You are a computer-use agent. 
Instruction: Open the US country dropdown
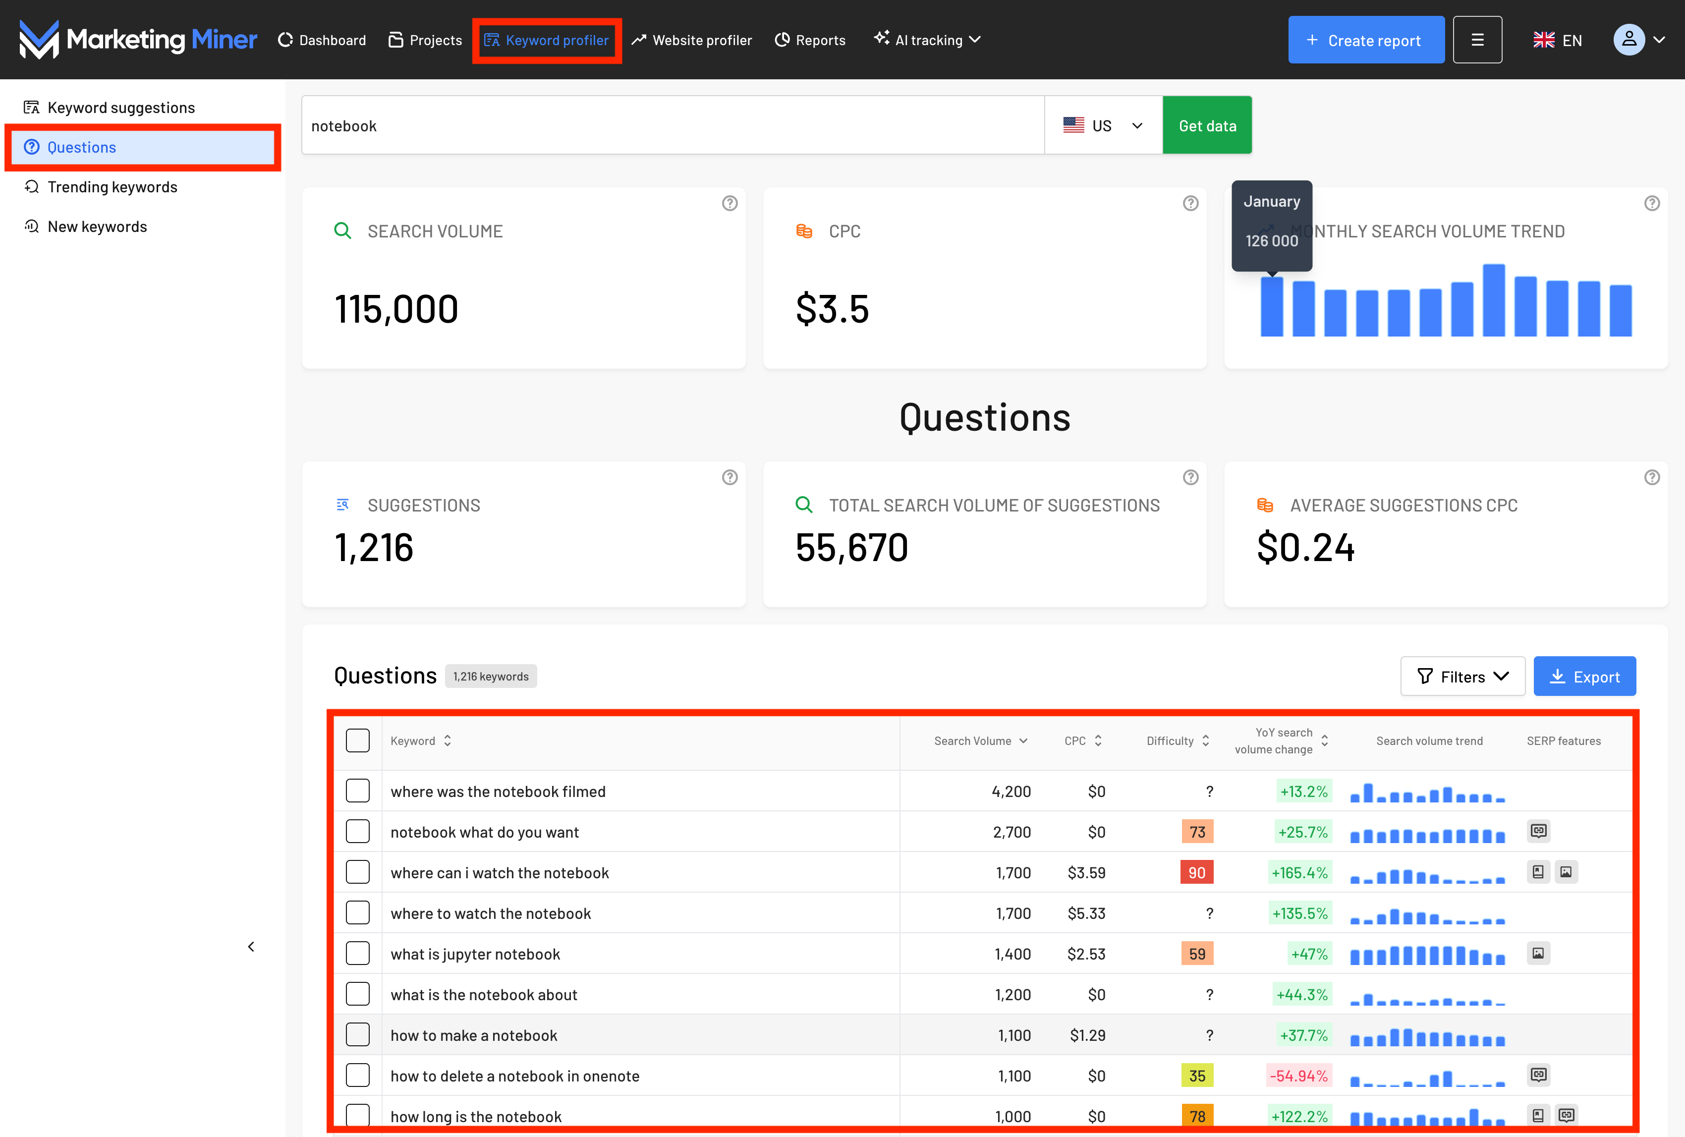1103,125
